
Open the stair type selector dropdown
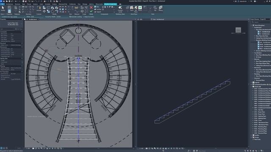click(x=11, y=24)
